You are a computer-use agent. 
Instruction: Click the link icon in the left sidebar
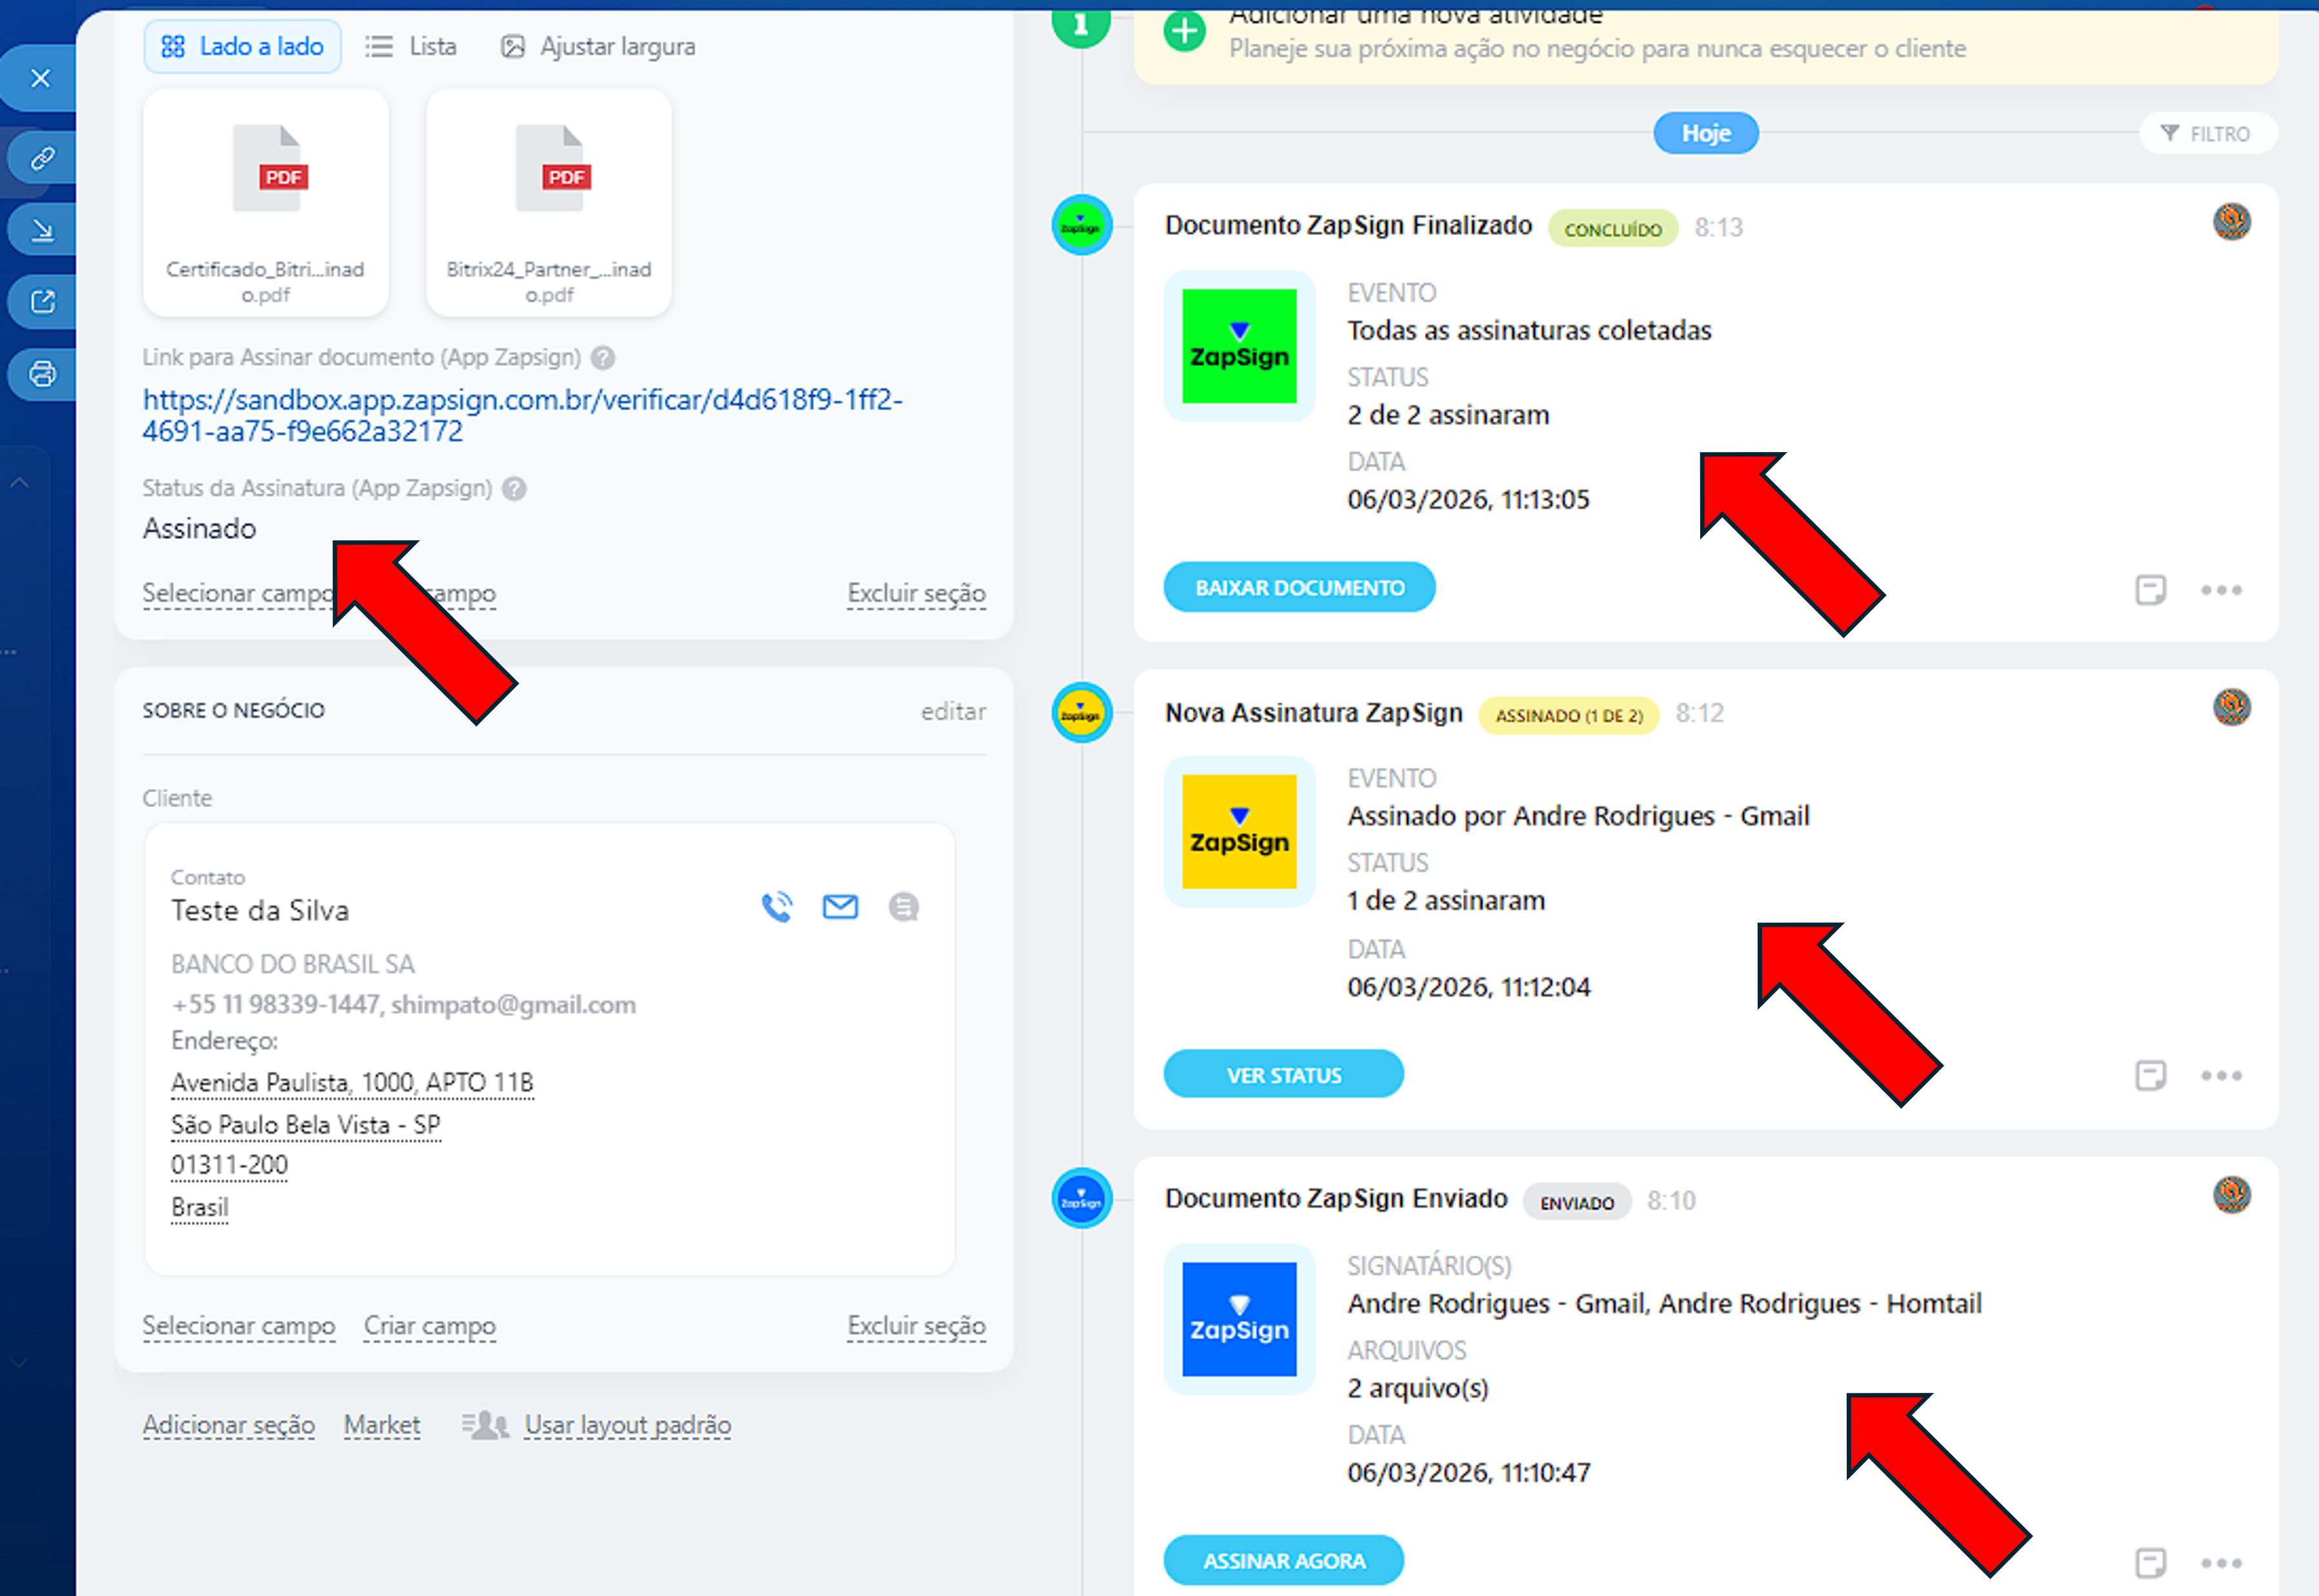click(x=42, y=158)
